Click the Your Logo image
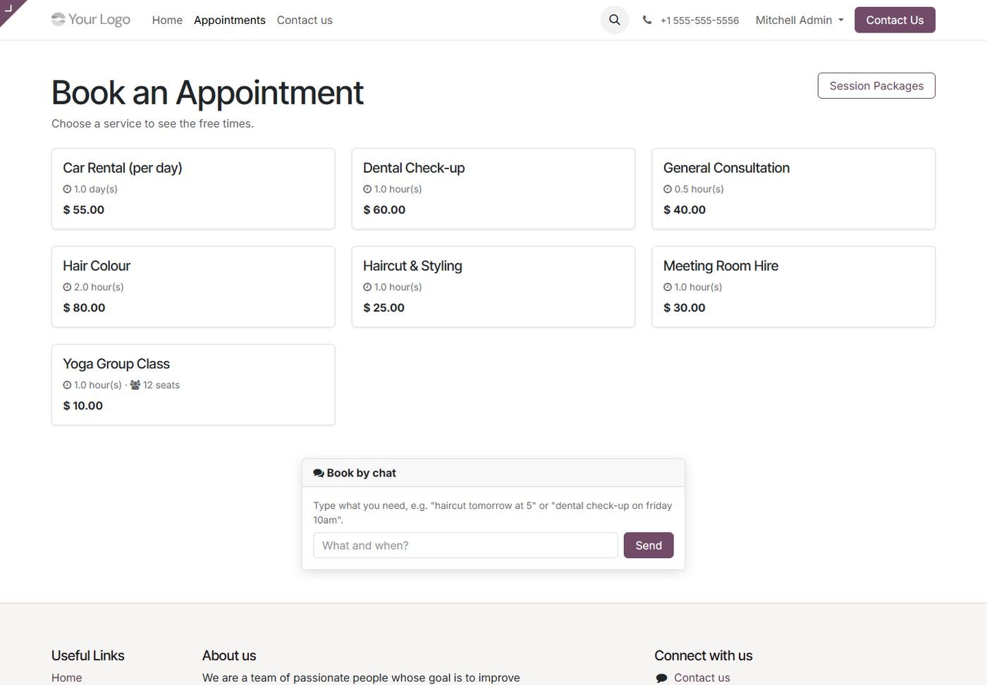 click(91, 20)
